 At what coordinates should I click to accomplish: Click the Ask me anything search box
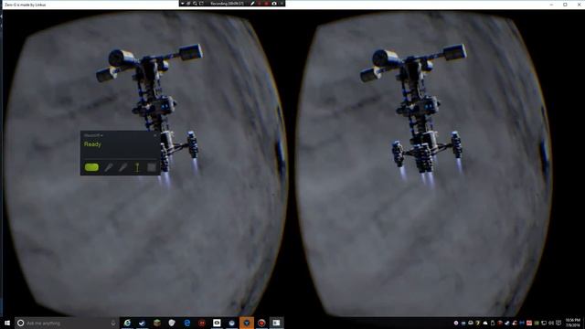click(x=67, y=323)
